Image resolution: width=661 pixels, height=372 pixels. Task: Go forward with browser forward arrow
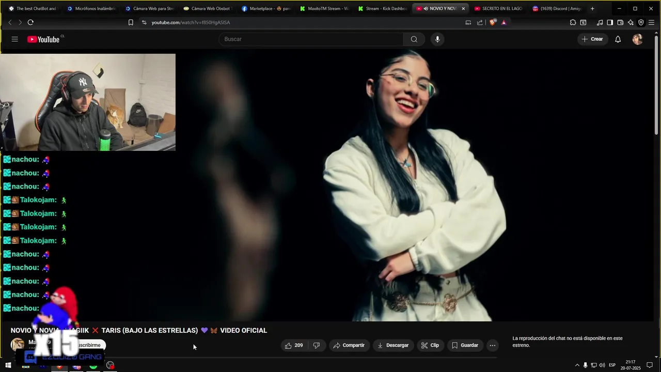[x=20, y=22]
